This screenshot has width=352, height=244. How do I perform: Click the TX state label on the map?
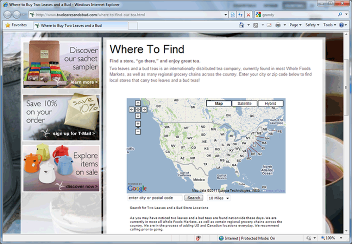coord(205,164)
